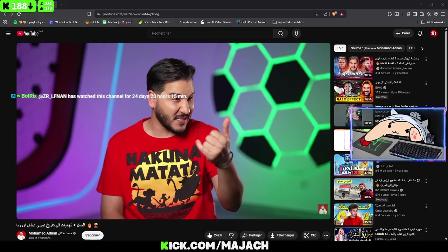448x252 pixels.
Task: Select the Tout filter chip
Action: pos(340,48)
